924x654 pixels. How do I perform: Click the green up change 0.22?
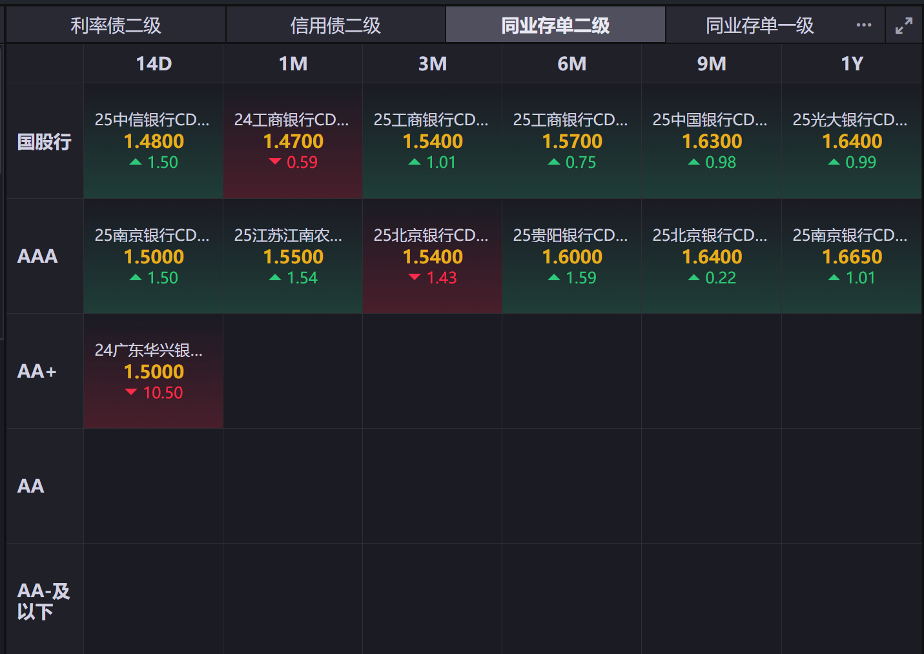click(x=712, y=278)
